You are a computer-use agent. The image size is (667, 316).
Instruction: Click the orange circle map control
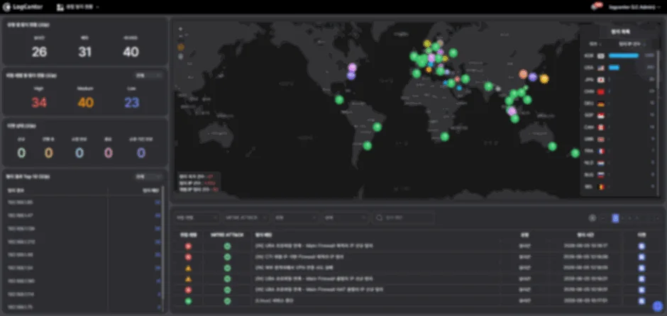tap(181, 47)
